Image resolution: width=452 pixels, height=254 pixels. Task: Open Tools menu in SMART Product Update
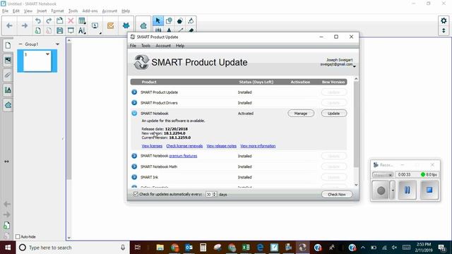145,45
